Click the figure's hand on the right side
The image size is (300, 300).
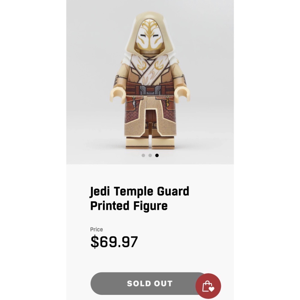pyautogui.click(x=182, y=95)
